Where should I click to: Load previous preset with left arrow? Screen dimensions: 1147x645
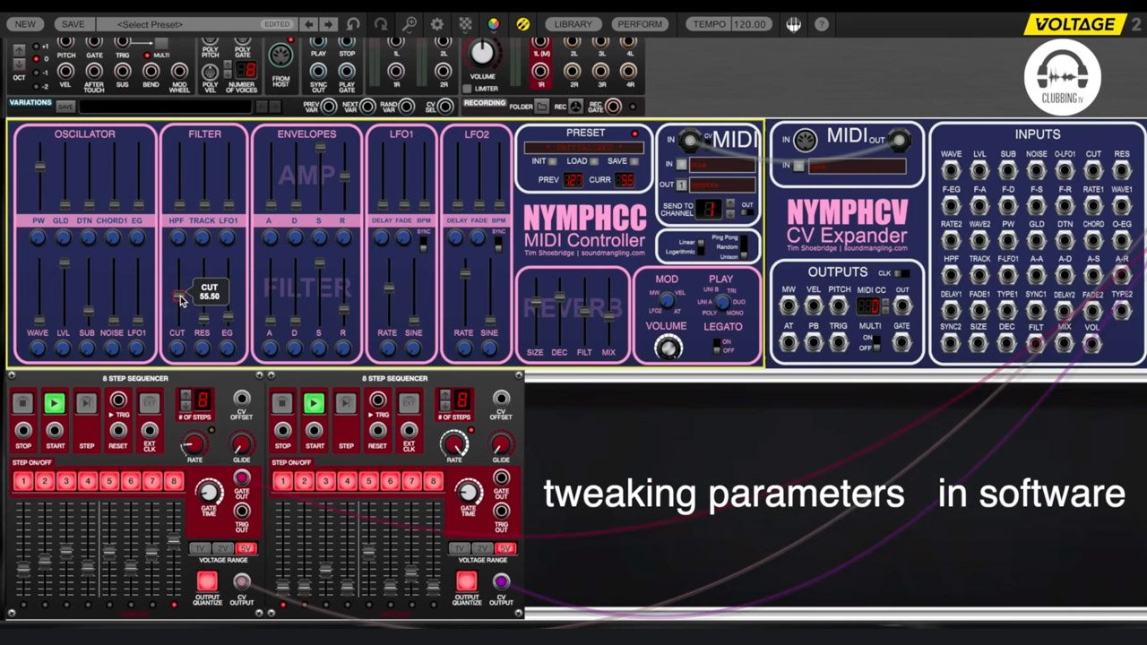tap(308, 24)
